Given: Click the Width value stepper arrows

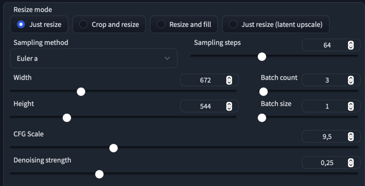Looking at the screenshot, I should 229,80.
